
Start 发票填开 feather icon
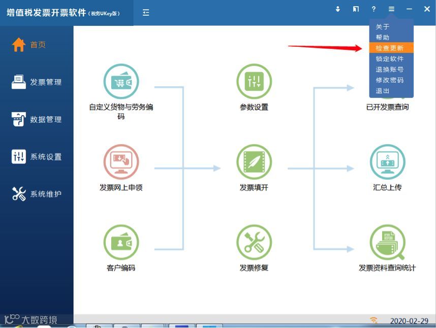[254, 162]
